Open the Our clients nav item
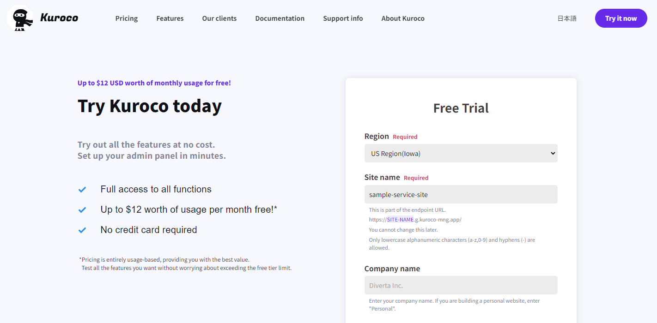 pos(219,18)
